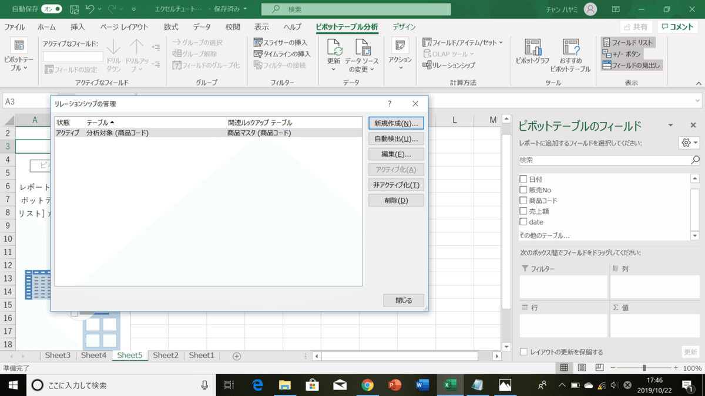Open the Actions (アクション) ribbon icon
The height and width of the screenshot is (396, 705).
(x=401, y=46)
